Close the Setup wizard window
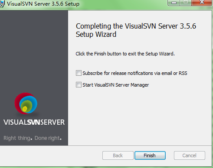This screenshot has width=213, height=168. tap(202, 3)
